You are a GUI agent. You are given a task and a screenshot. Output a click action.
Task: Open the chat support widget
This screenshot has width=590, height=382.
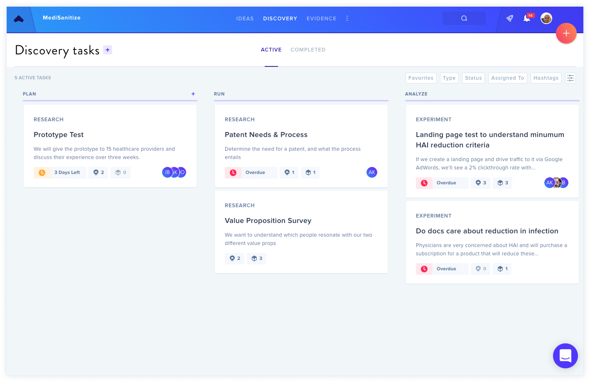(x=565, y=356)
